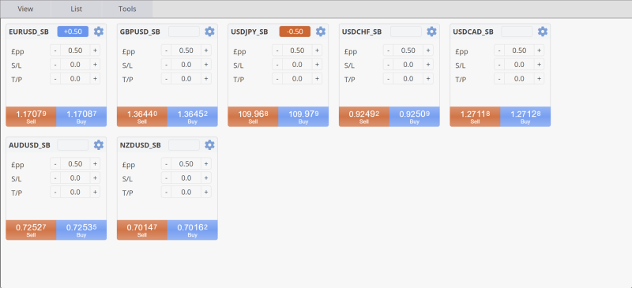Open USDCHF_SB tile settings gear
Screen dimensions: 632x288
click(x=431, y=32)
